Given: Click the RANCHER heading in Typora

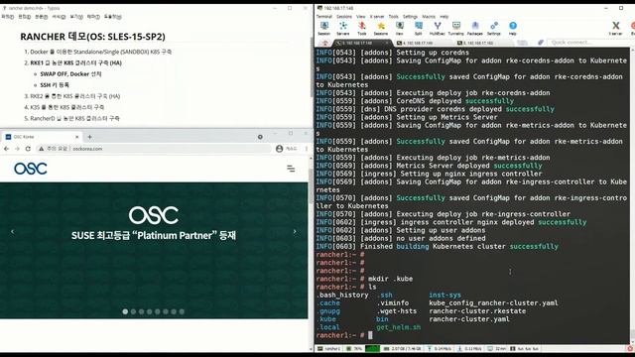Looking at the screenshot, I should [92, 37].
